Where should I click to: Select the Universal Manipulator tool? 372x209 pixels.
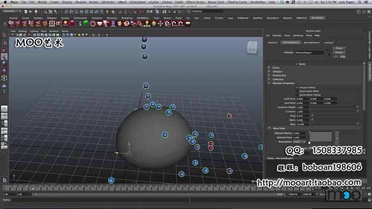(4, 78)
